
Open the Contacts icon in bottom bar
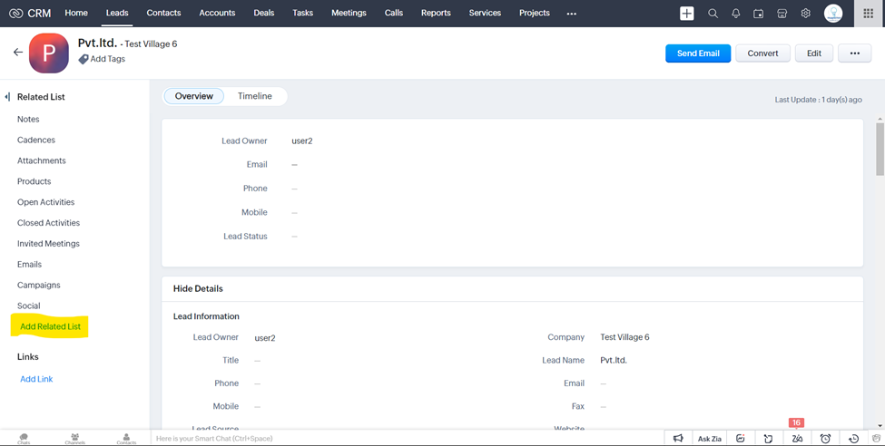point(126,438)
